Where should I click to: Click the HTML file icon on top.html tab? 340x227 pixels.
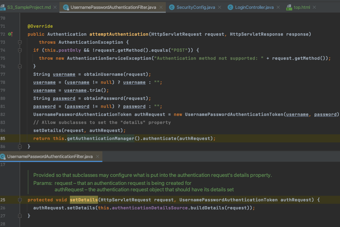tap(289, 8)
